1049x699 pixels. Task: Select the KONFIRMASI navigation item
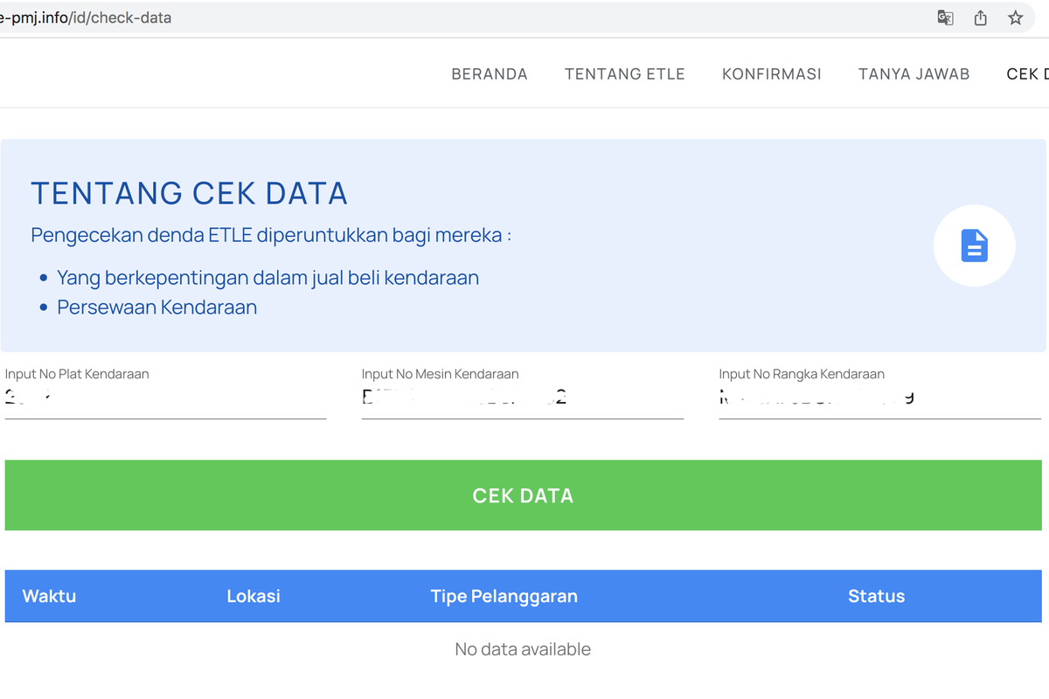tap(771, 74)
